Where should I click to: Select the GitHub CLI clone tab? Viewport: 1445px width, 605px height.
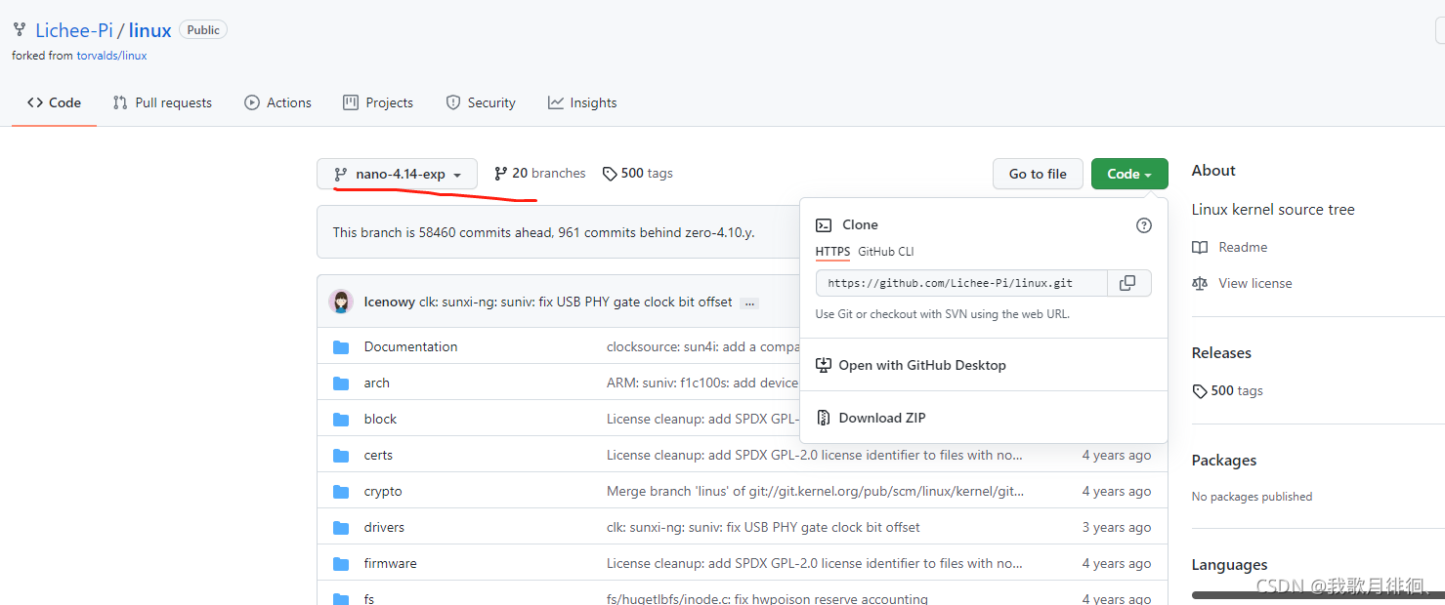[x=886, y=252]
